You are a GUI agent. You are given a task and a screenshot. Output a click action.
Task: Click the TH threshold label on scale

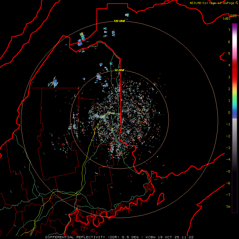click(228, 207)
